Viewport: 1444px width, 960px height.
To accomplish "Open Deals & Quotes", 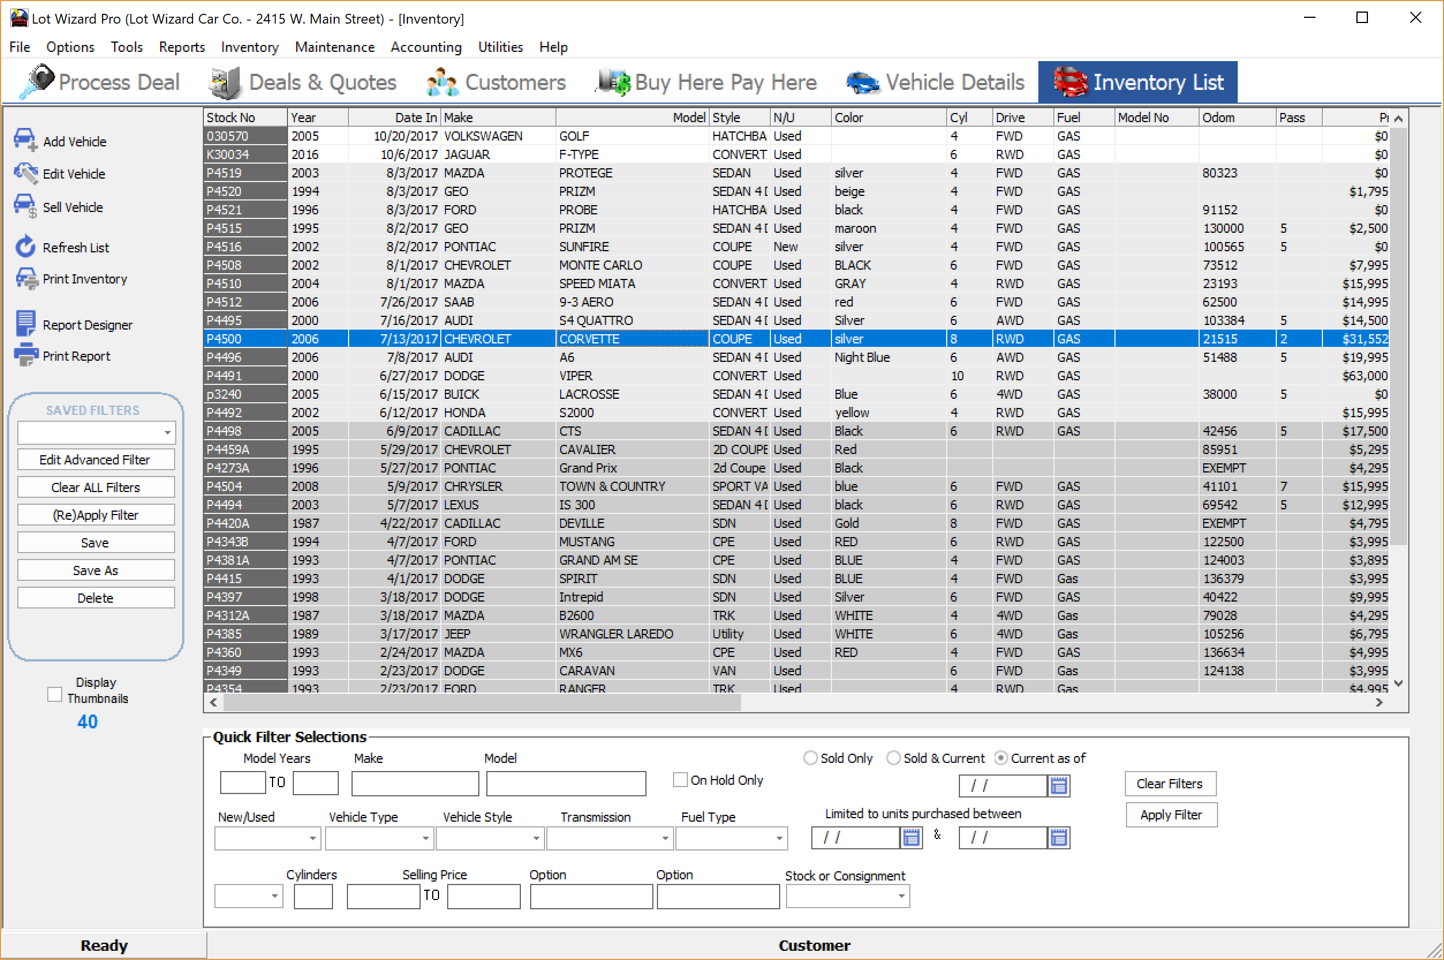I will click(304, 81).
